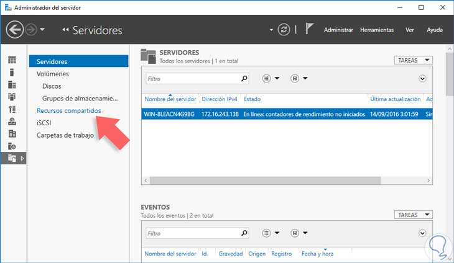Open the Herramientas menu
Image resolution: width=454 pixels, height=263 pixels.
377,30
